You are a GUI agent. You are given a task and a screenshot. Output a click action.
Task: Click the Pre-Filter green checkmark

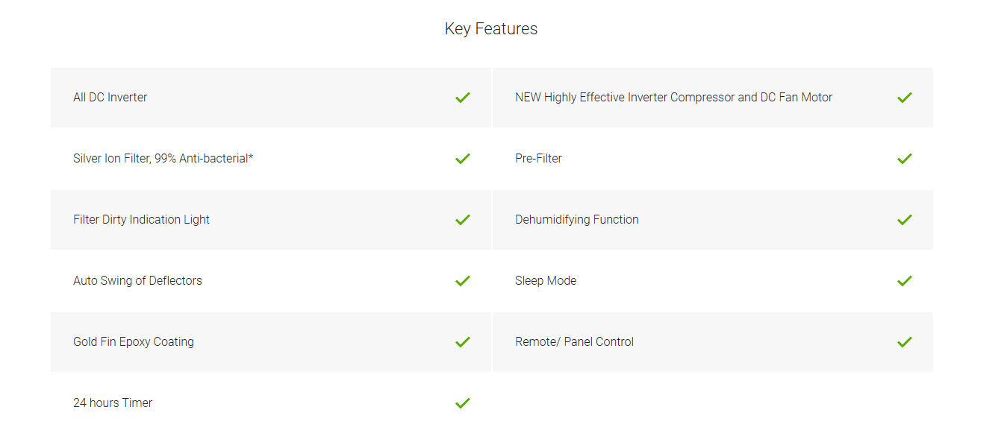tap(905, 159)
